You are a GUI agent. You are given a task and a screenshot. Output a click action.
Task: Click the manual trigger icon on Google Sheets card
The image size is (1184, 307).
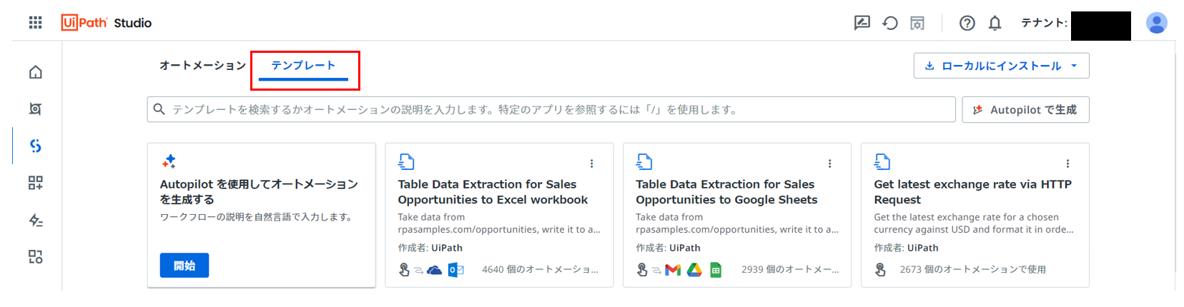[642, 270]
